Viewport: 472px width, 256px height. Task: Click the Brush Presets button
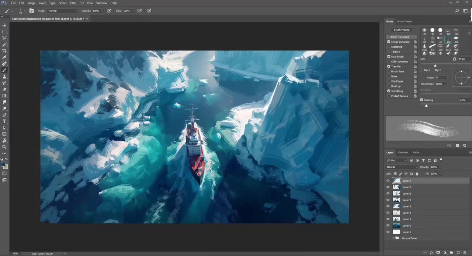(x=402, y=30)
